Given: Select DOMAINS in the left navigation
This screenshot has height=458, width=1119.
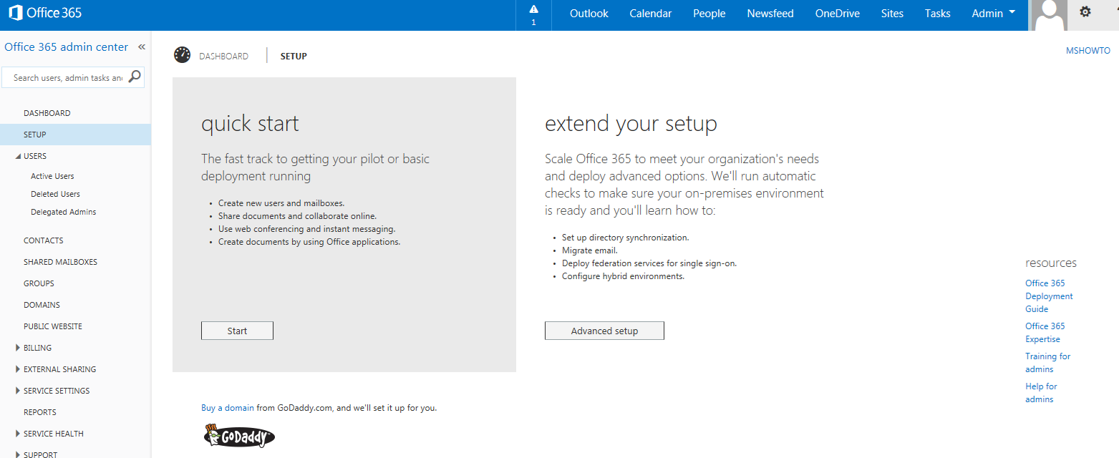Looking at the screenshot, I should 42,305.
